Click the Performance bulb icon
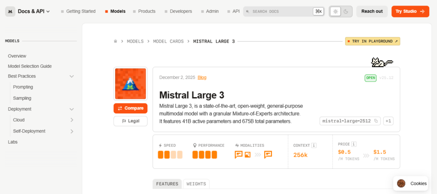 (195, 145)
